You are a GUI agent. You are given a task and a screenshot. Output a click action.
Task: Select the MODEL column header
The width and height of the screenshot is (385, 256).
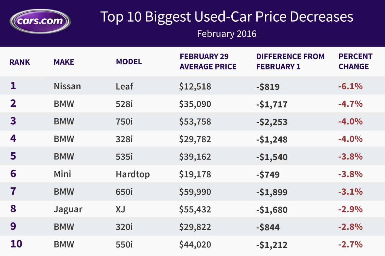tap(129, 62)
